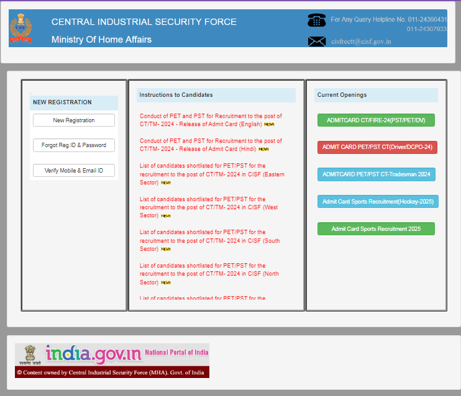Click the cisfrectt@cisf.gov.in email address
The image size is (461, 396).
pyautogui.click(x=361, y=42)
